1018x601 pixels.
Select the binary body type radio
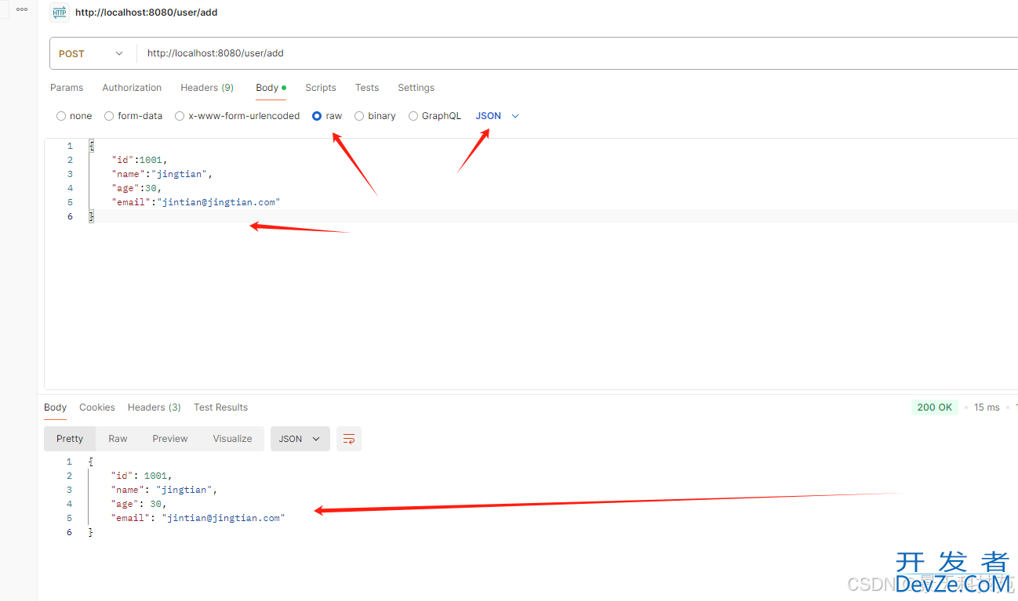(359, 116)
